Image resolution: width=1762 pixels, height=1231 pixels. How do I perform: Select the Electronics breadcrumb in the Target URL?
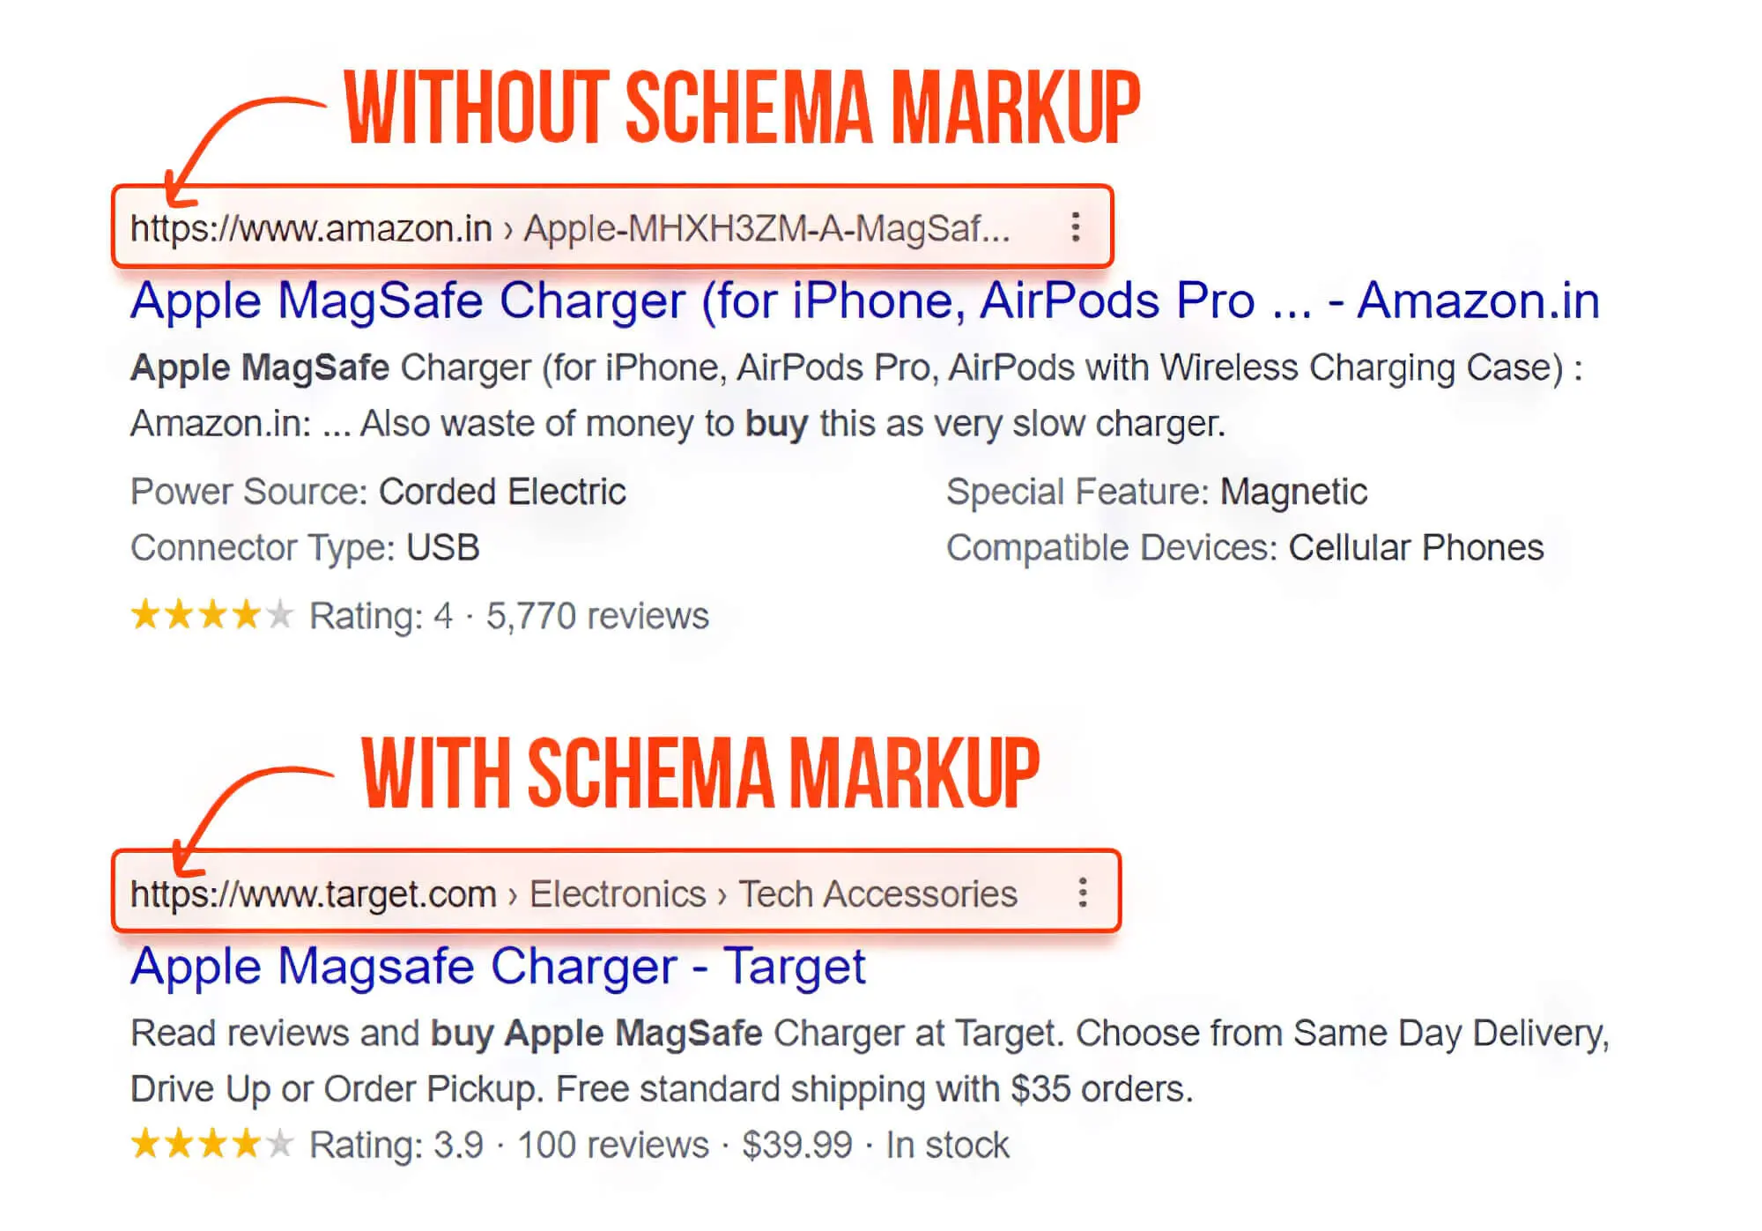[618, 894]
